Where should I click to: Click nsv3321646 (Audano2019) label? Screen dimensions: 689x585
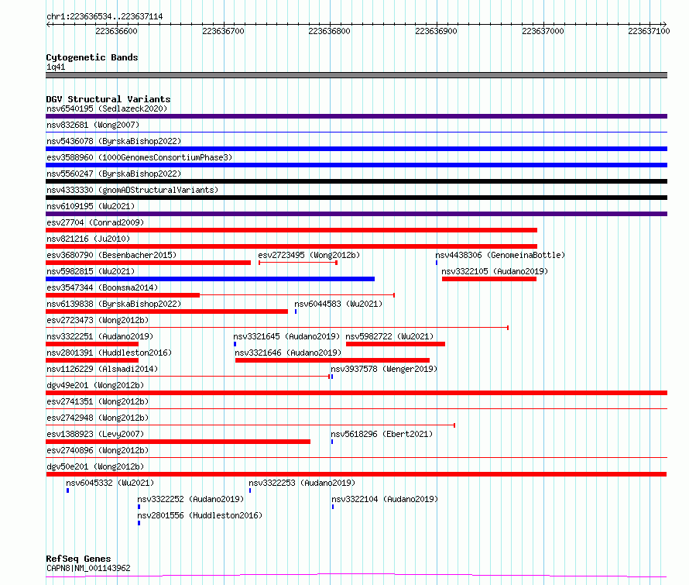pyautogui.click(x=288, y=353)
